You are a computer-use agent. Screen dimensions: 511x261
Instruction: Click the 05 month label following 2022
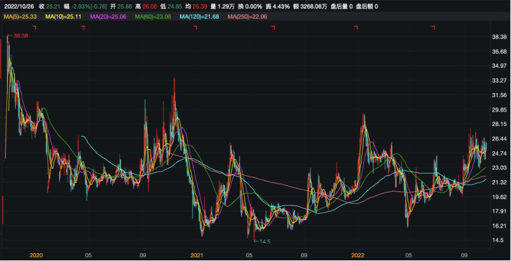[409, 255]
